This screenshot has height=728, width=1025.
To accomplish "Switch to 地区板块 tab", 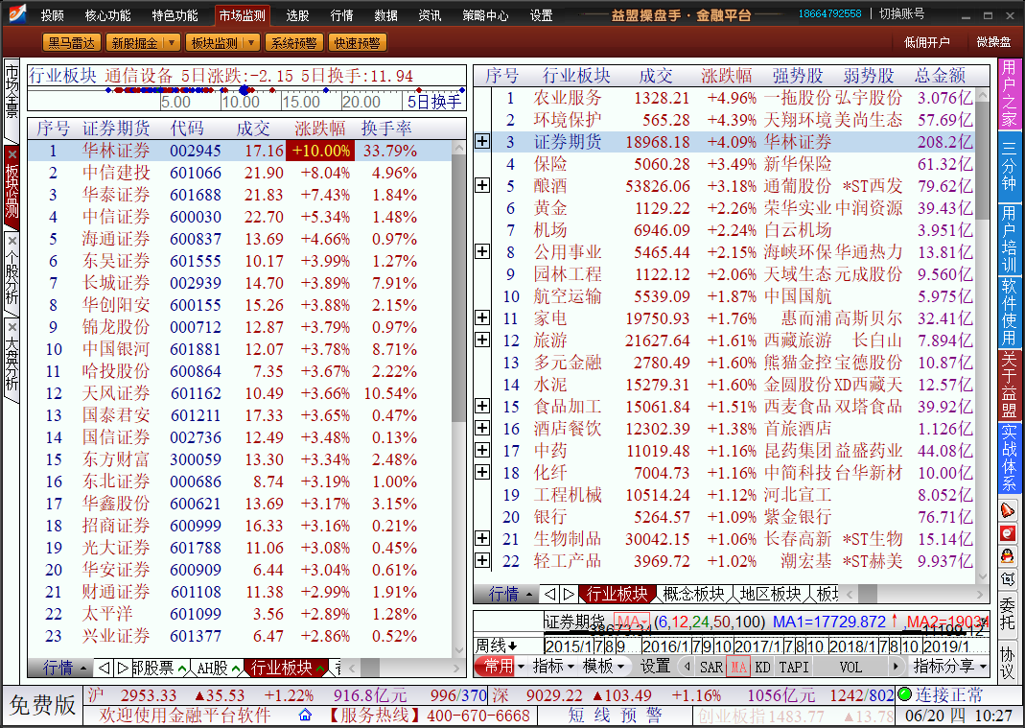I will pos(771,594).
